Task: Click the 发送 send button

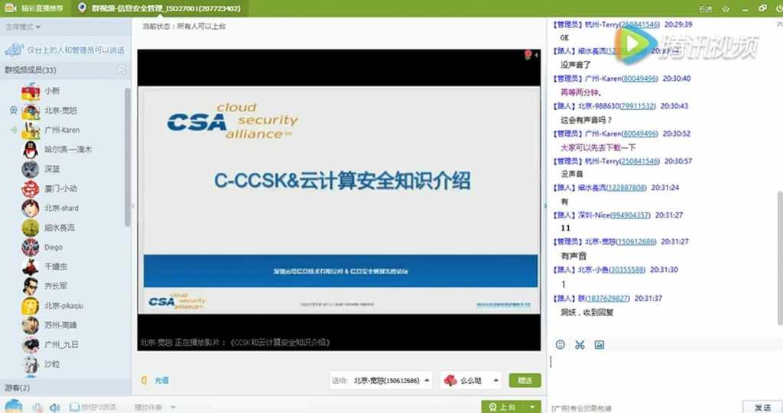Action: [x=762, y=407]
